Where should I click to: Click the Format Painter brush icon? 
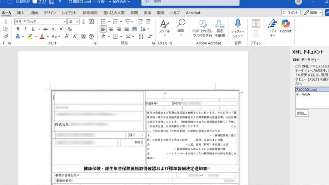click(6, 36)
